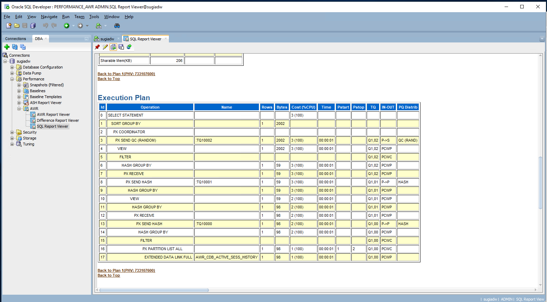This screenshot has height=302, width=547.
Task: Click the Undo arrow icon
Action: 46,25
